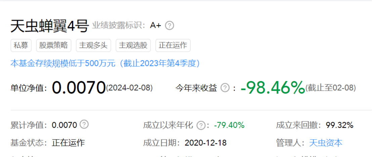The image size is (372, 157).
Task: Click the fund title 天虫蝉翼4号
Action: coord(49,26)
